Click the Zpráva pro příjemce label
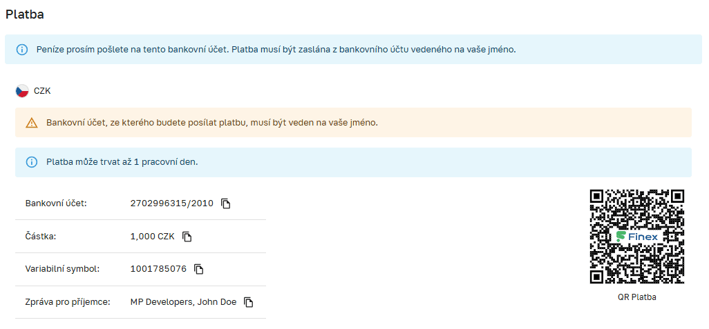Image resolution: width=709 pixels, height=329 pixels. pos(68,302)
